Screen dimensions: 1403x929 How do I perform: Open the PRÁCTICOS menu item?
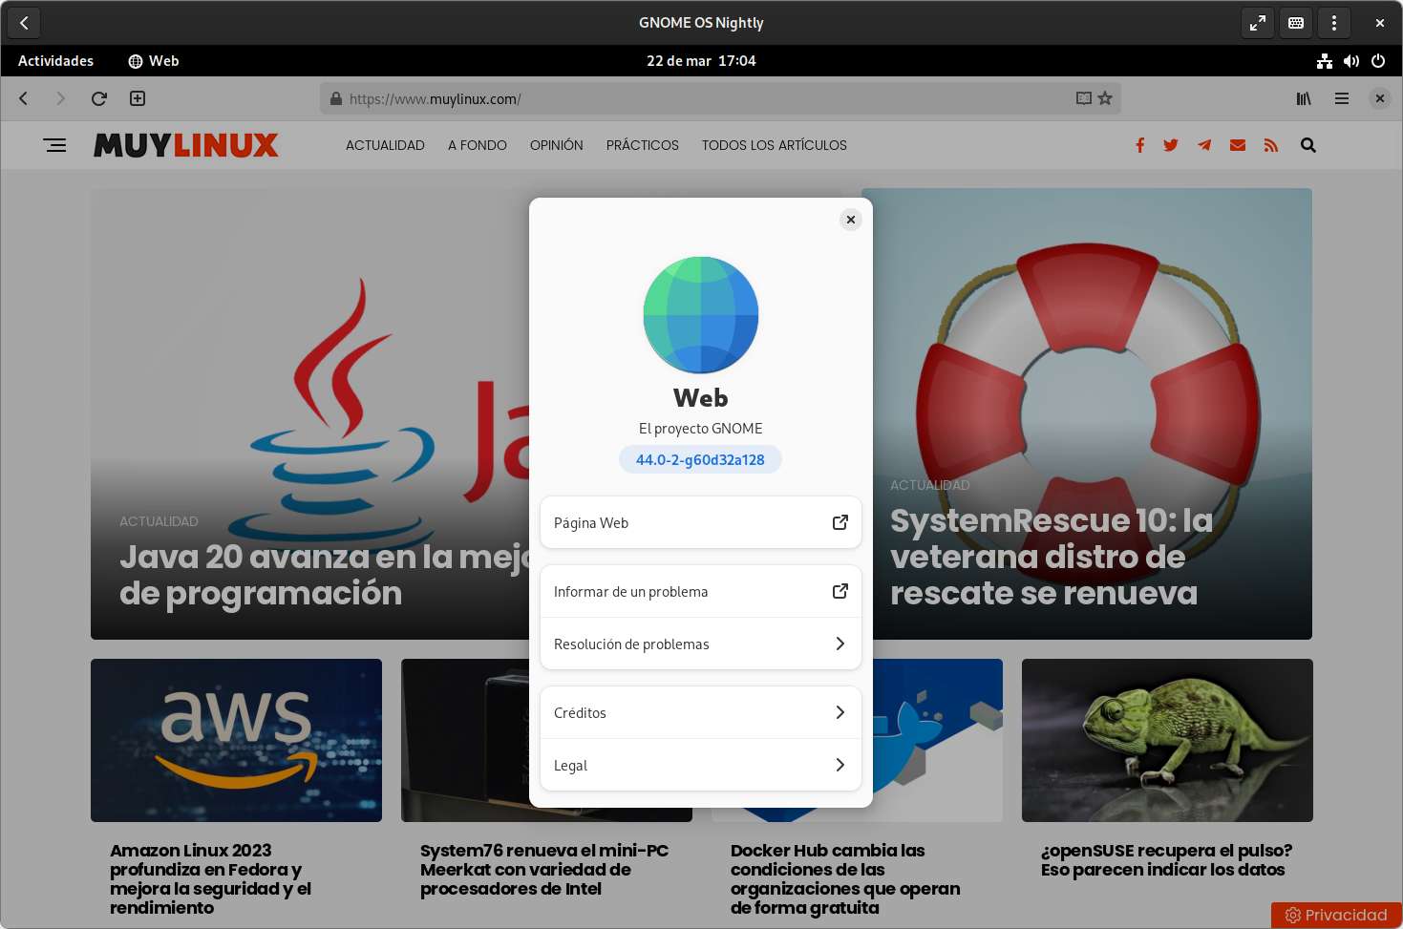point(643,145)
